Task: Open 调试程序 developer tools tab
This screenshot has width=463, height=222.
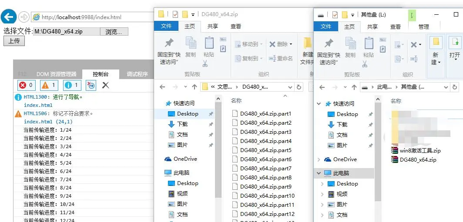Action: [137, 74]
